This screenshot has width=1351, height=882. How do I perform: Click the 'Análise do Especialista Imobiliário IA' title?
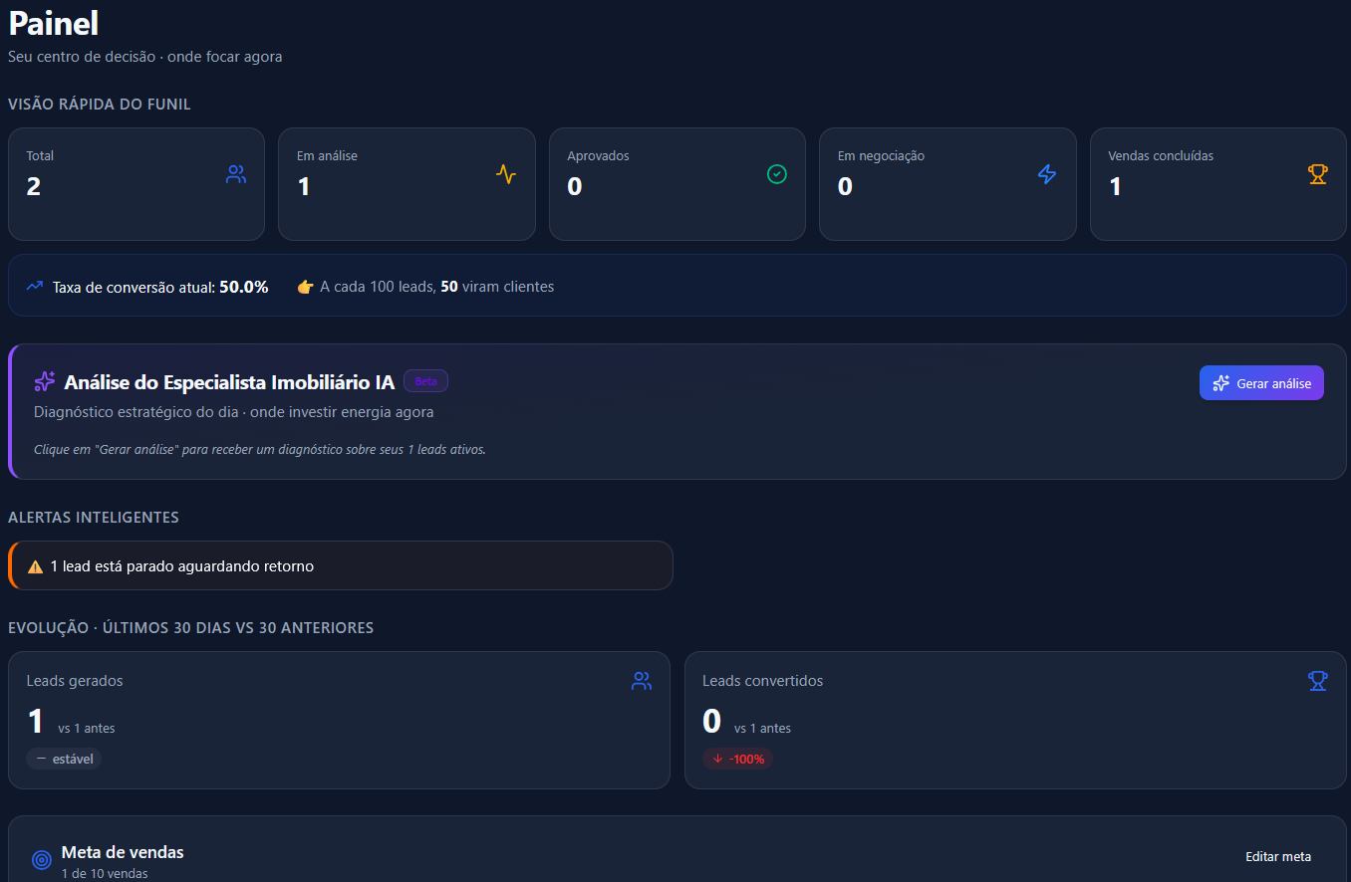(x=229, y=382)
